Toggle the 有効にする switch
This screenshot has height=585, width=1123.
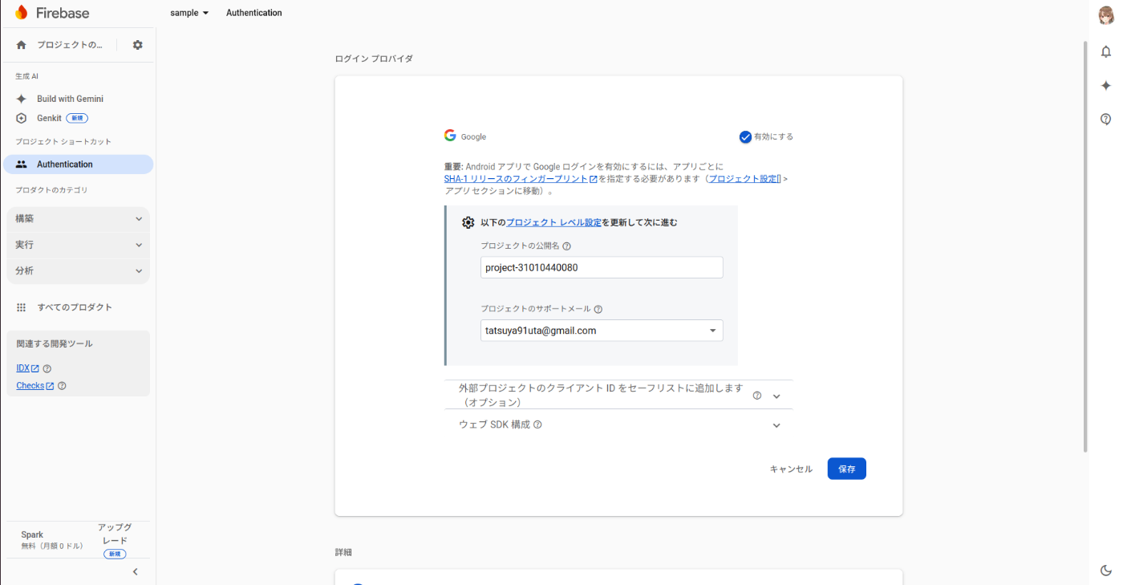pyautogui.click(x=745, y=136)
